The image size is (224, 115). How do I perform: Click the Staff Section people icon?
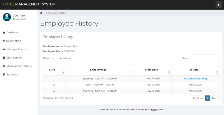pyautogui.click(x=4, y=58)
